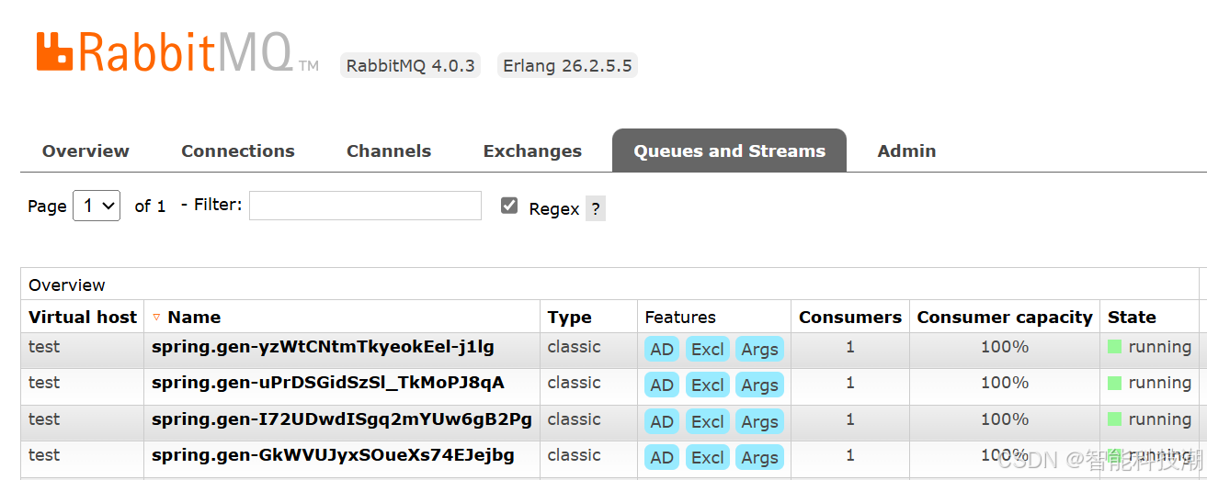
Task: Click consumers count of spring.gen-GkWVUJyxSOueXs74EJejbg
Action: pos(850,455)
